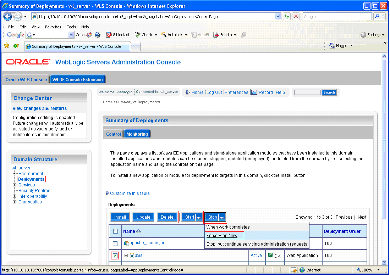The height and width of the screenshot is (275, 390).
Task: Check the apache_xbean.jar row checkbox
Action: [x=115, y=243]
